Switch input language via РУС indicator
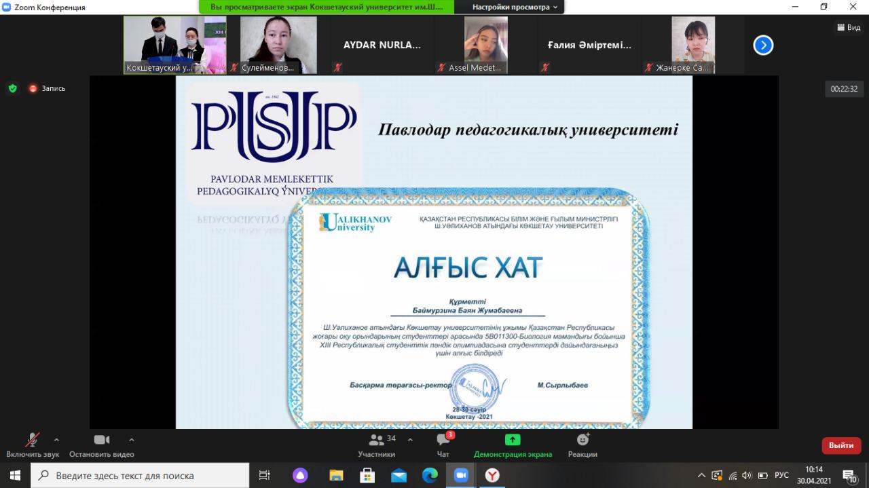 click(781, 475)
